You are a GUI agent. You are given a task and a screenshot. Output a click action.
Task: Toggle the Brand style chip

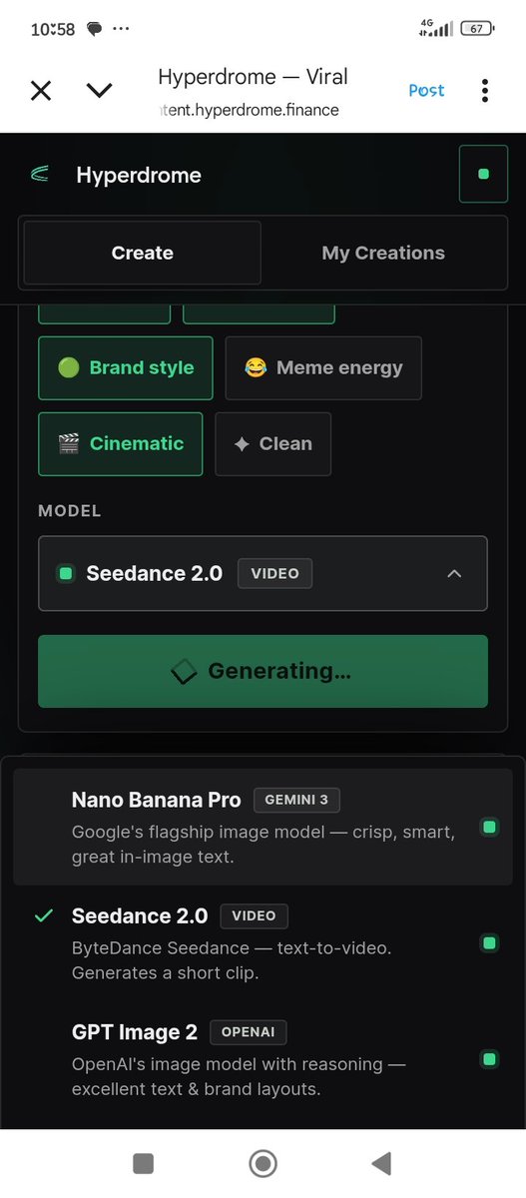click(x=126, y=367)
